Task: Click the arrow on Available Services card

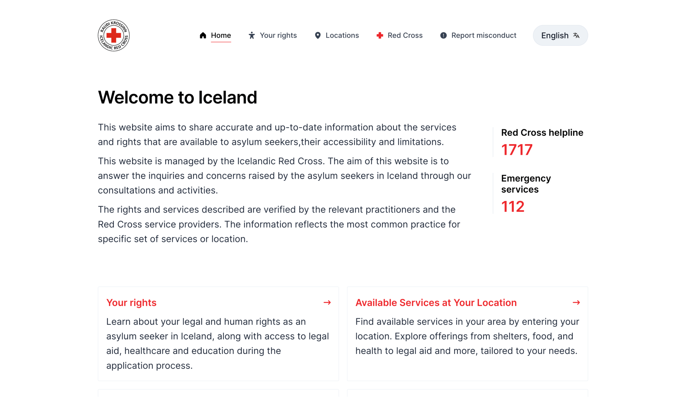Action: tap(576, 303)
